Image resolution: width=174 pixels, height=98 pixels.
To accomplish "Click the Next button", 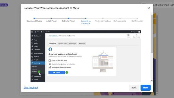I will 145,88.
